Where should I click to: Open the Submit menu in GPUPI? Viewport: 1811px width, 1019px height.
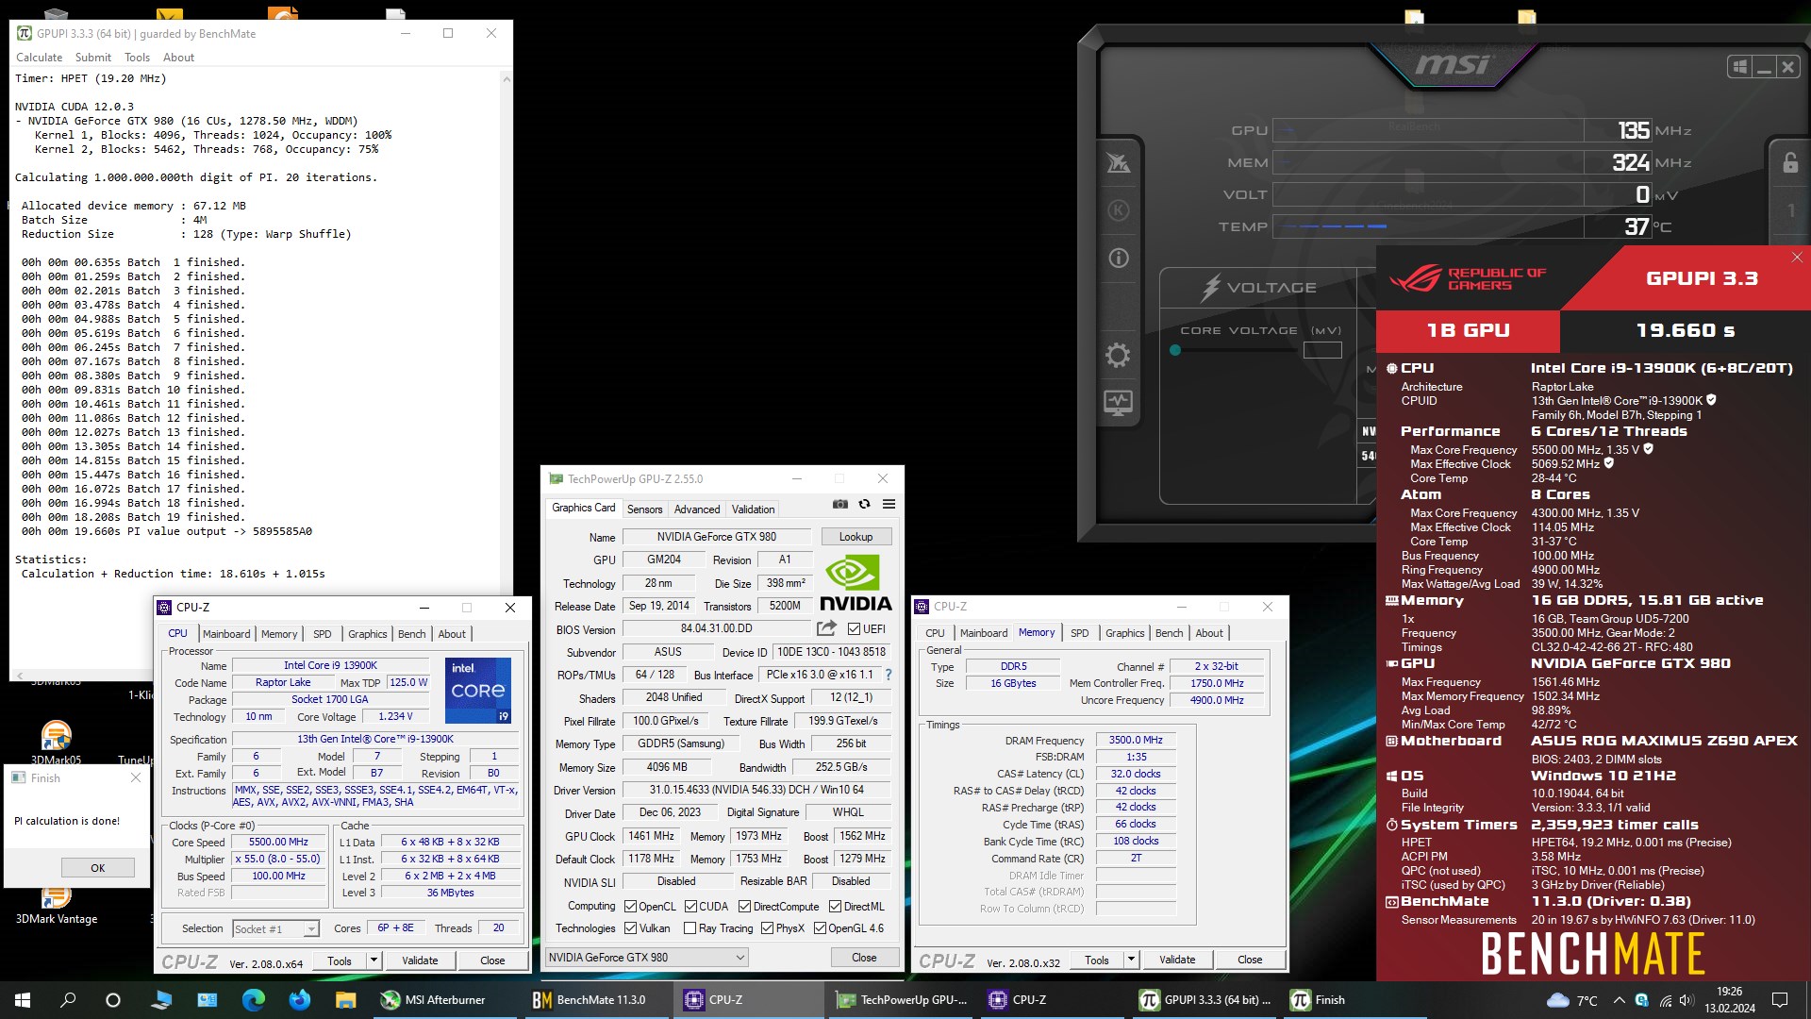tap(93, 58)
